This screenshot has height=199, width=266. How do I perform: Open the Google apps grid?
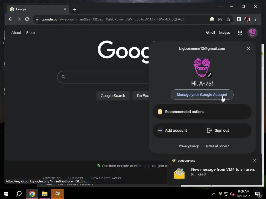click(x=240, y=33)
